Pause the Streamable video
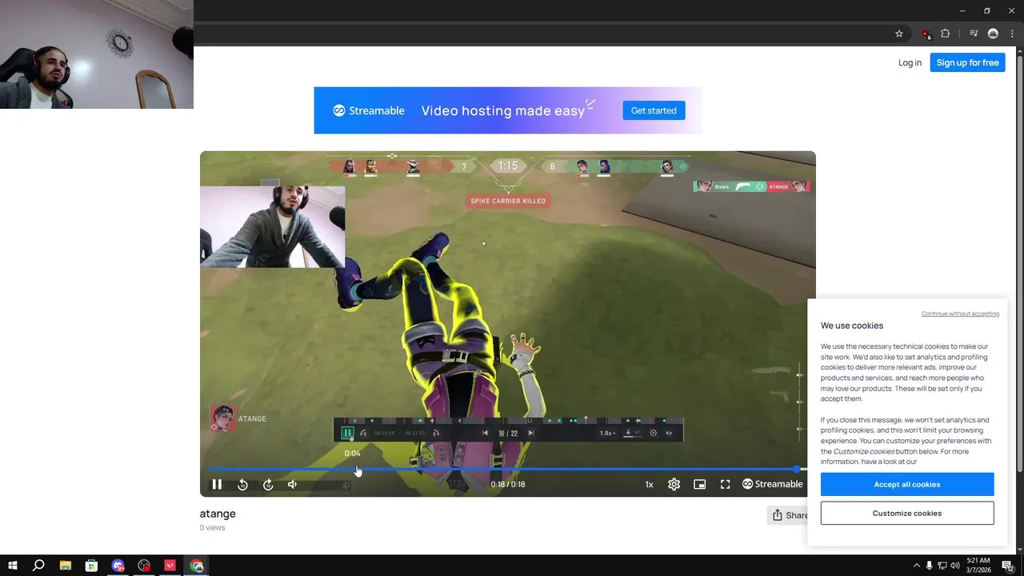 (217, 484)
